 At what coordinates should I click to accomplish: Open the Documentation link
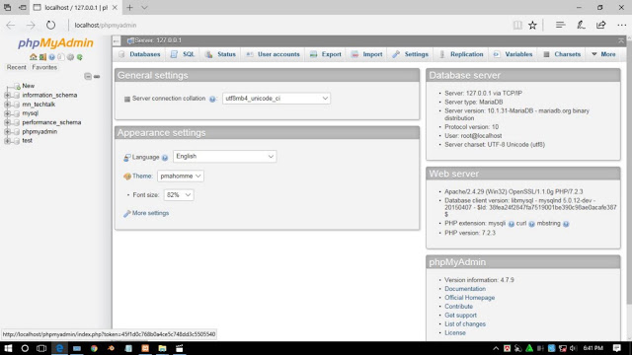pyautogui.click(x=465, y=289)
